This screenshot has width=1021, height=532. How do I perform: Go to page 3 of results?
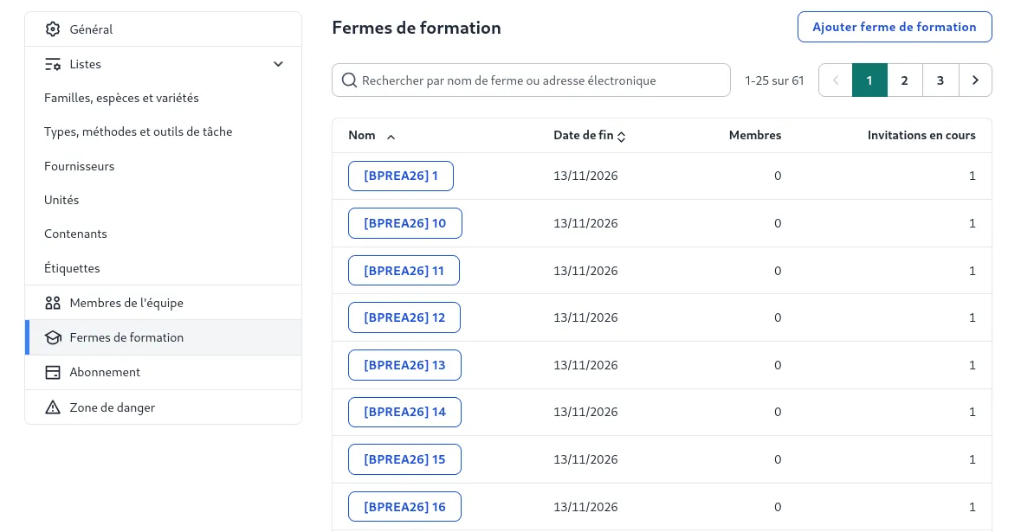tap(940, 80)
